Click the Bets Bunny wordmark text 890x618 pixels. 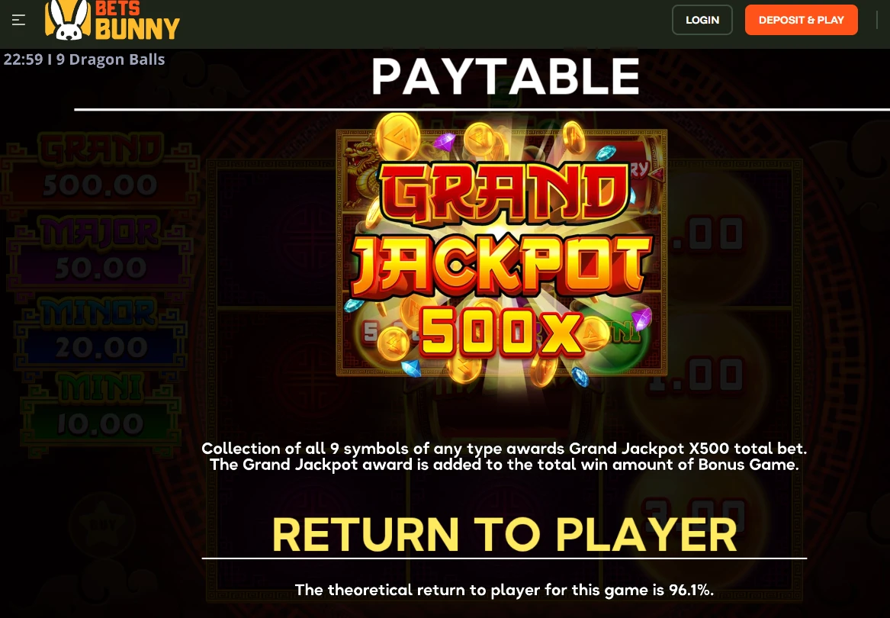coord(137,21)
